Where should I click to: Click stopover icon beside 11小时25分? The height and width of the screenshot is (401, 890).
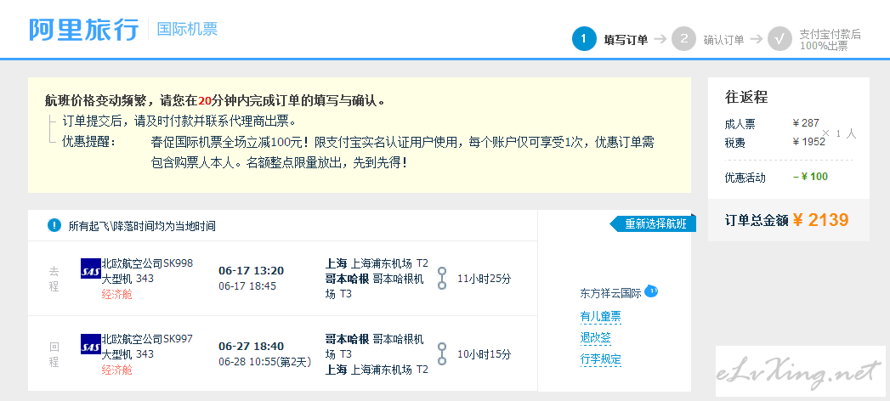[x=442, y=279]
